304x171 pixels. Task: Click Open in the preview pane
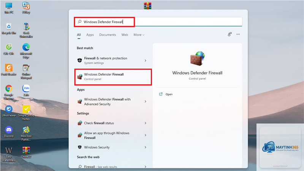tap(169, 94)
